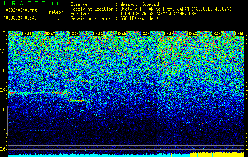Click the 'meteor' label
248x157 pixels.
coord(56,12)
